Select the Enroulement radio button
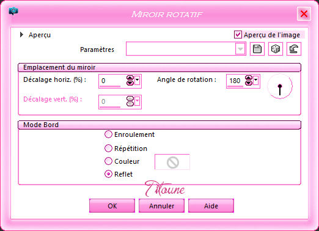The image size is (319, 231). pyautogui.click(x=108, y=134)
